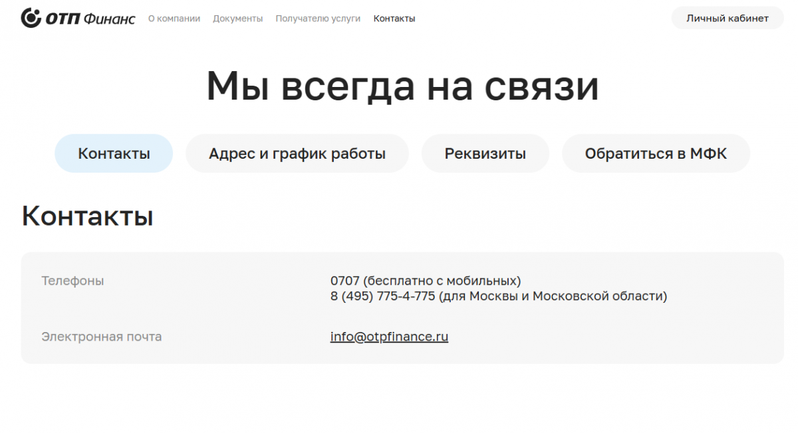
Task: Click the 8 (495) 775-4-775 phone number
Action: coord(382,296)
